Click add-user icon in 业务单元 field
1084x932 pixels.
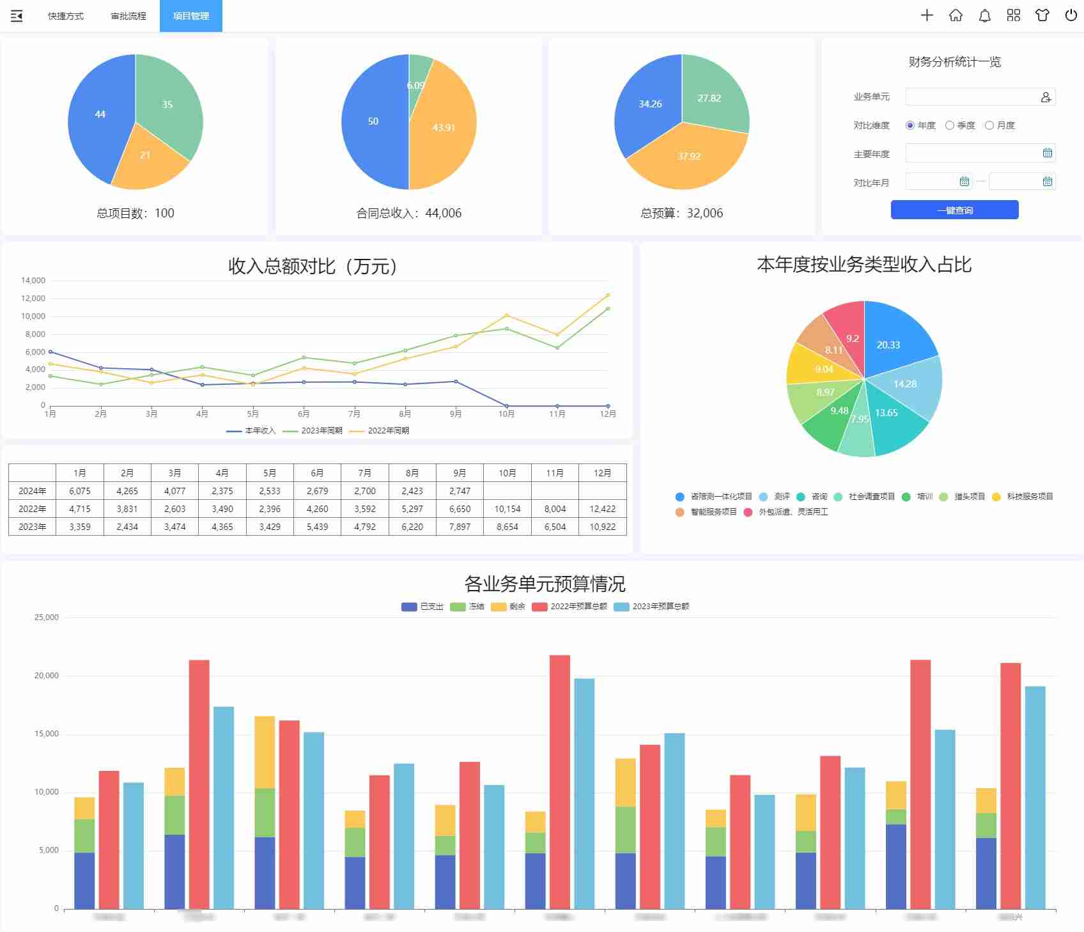[1046, 97]
